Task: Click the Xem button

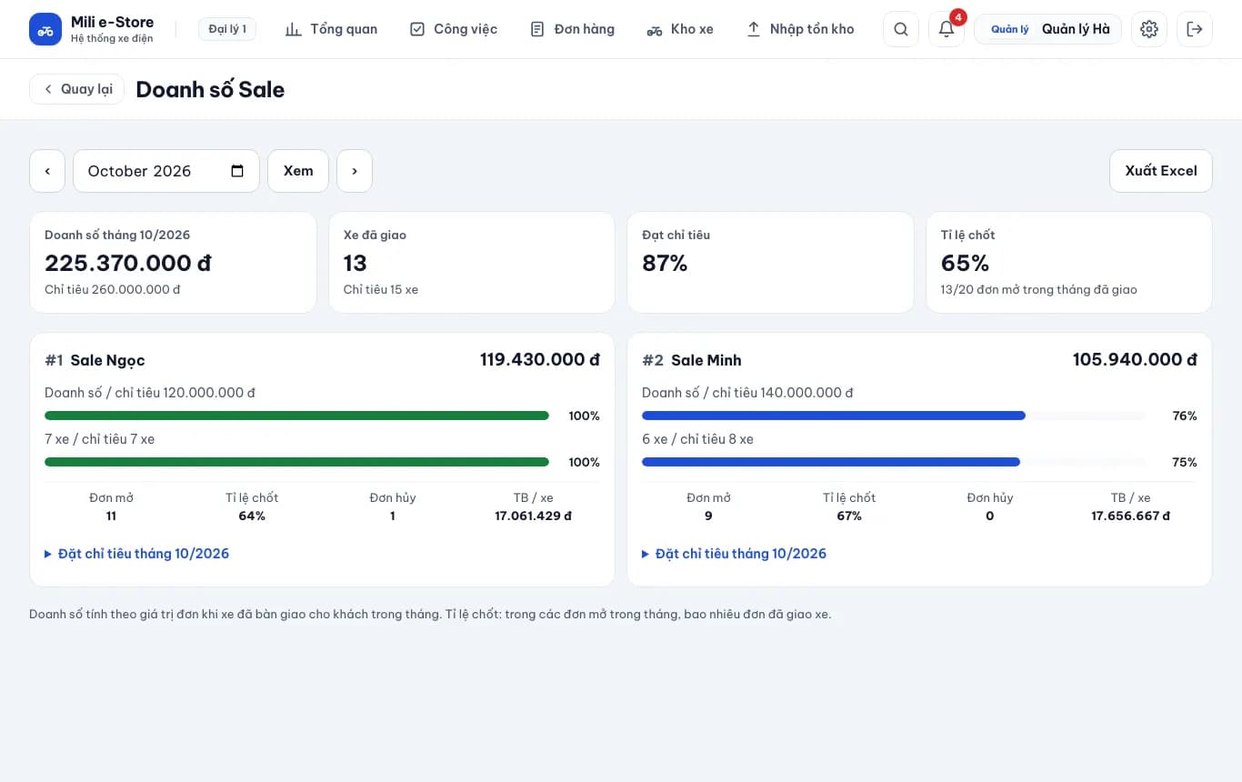Action: click(x=298, y=171)
